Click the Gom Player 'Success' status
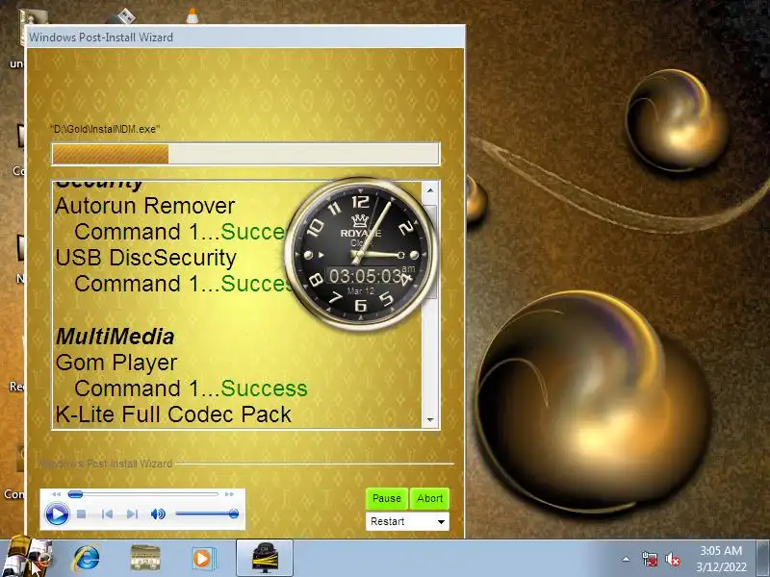The width and height of the screenshot is (770, 577). (264, 389)
